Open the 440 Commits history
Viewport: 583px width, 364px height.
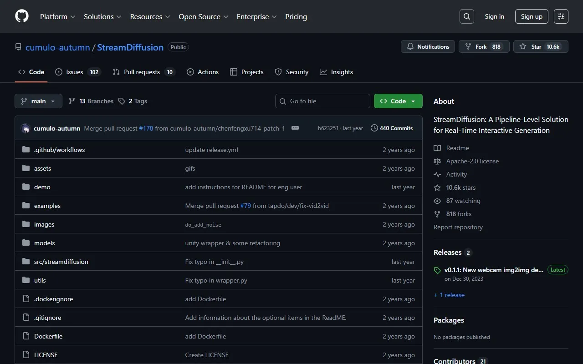pyautogui.click(x=392, y=128)
